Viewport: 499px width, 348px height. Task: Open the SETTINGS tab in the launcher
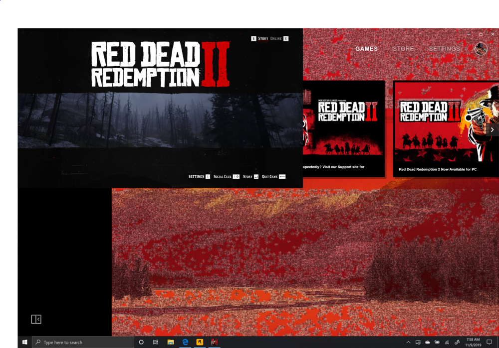point(445,49)
